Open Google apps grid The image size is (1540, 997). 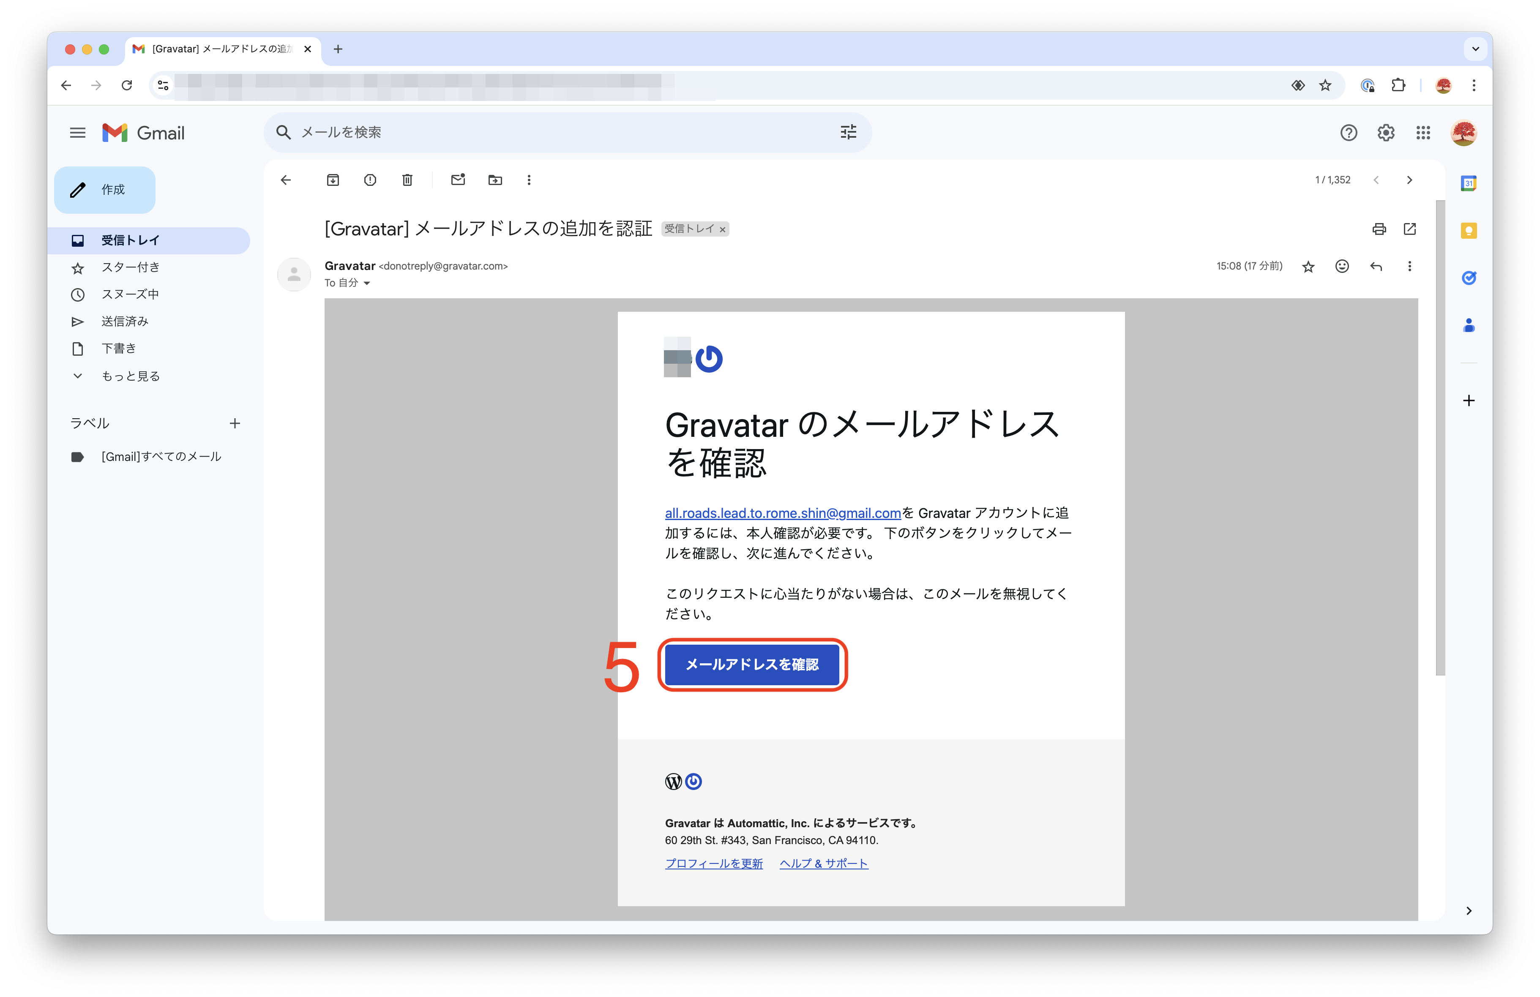[1423, 133]
